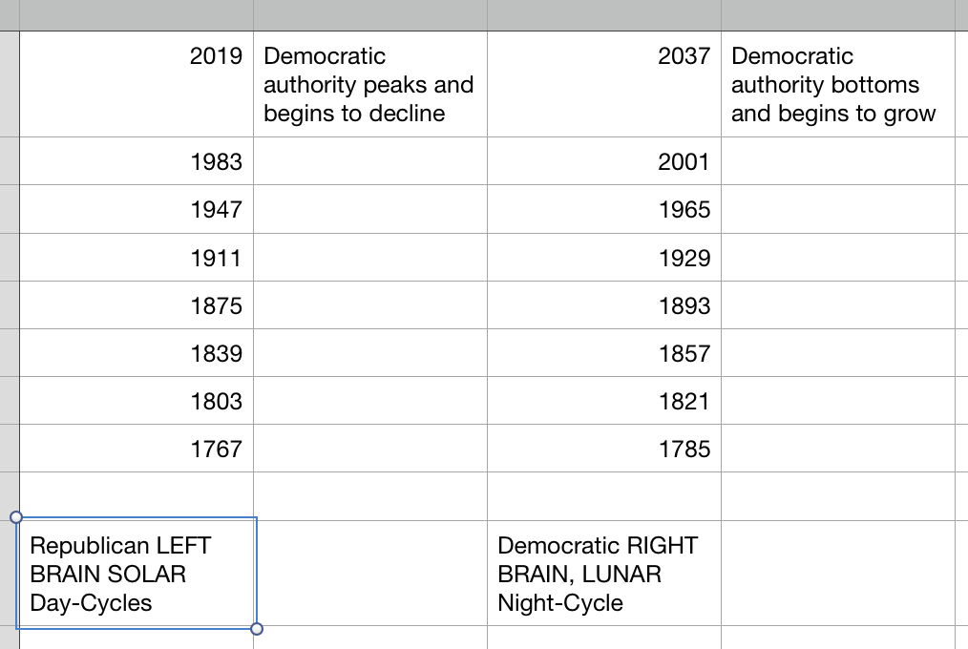This screenshot has height=649, width=968.
Task: Select the cell with 1857
Action: tap(603, 353)
